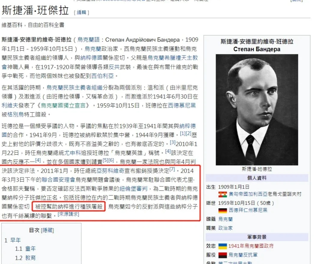Open citation reference [7]

click(x=172, y=169)
